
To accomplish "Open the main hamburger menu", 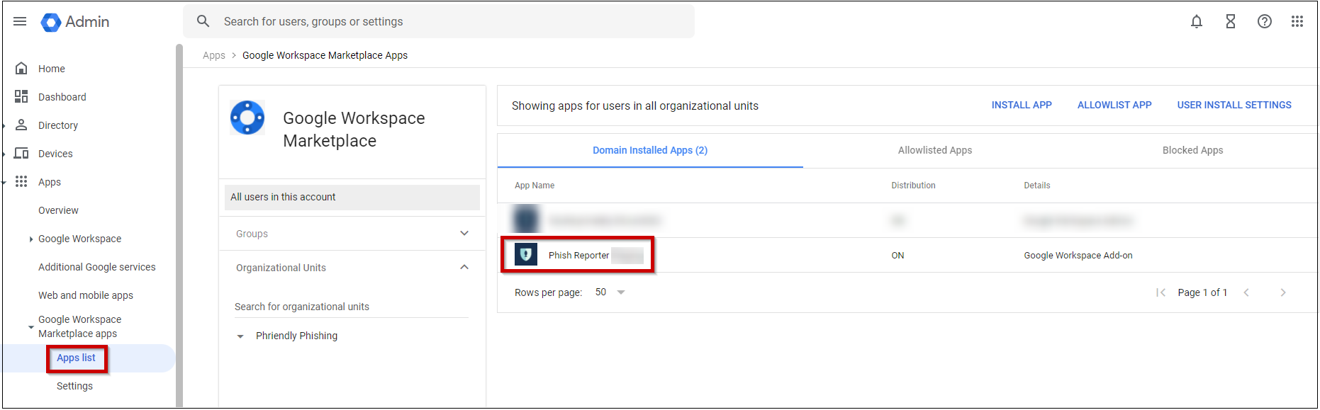I will [20, 22].
